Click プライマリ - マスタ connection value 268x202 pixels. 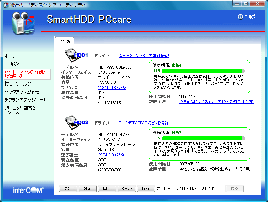115,77
